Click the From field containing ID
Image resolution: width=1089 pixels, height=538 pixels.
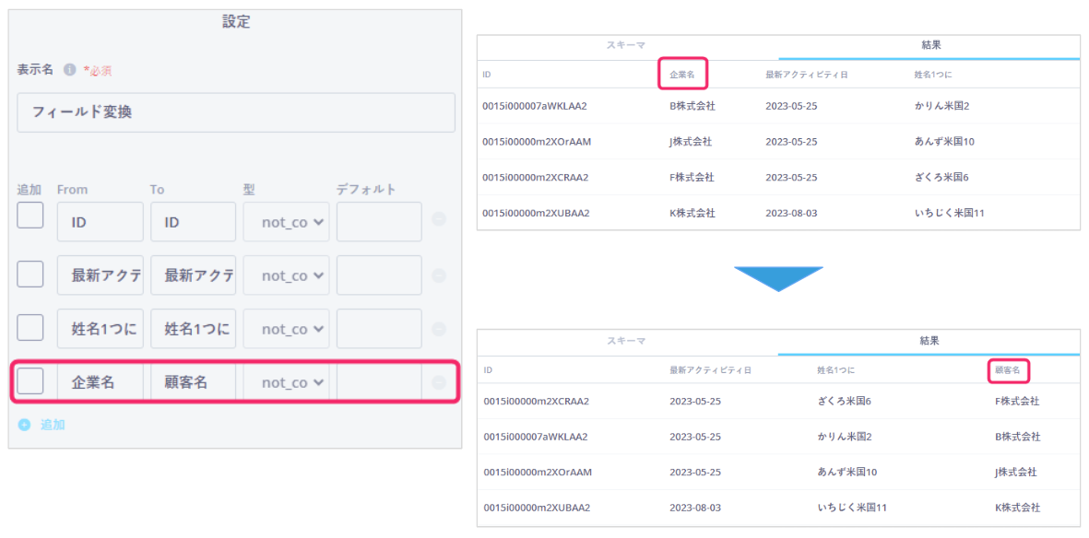coord(100,222)
